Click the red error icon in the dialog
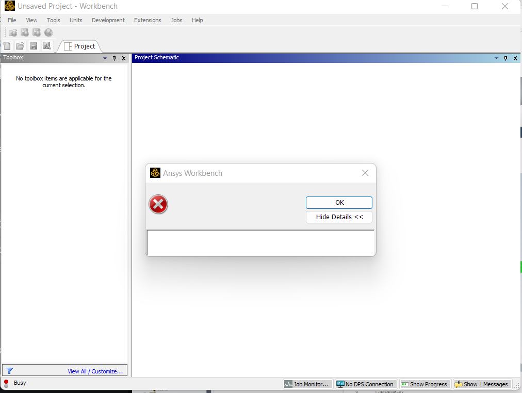The width and height of the screenshot is (522, 393). [x=158, y=204]
